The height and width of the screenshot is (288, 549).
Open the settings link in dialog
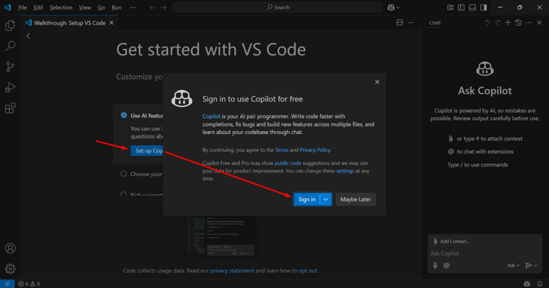pyautogui.click(x=345, y=171)
